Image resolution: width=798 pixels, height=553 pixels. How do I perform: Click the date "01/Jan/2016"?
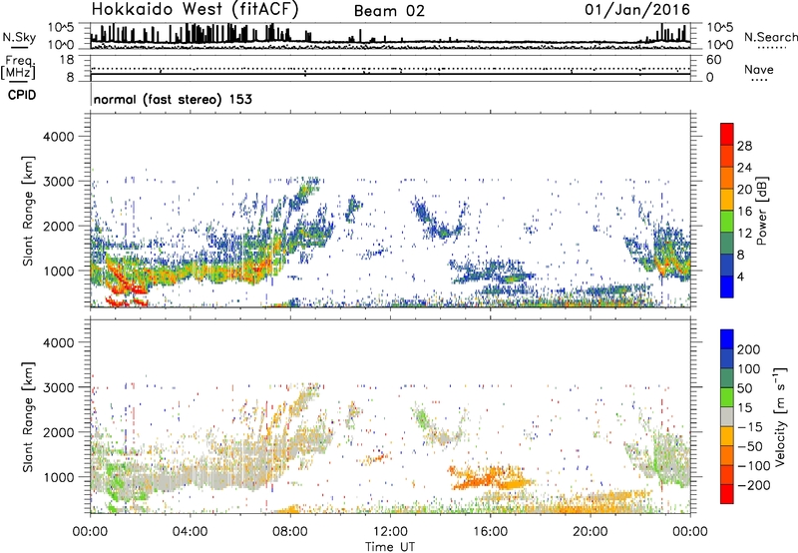(x=637, y=9)
